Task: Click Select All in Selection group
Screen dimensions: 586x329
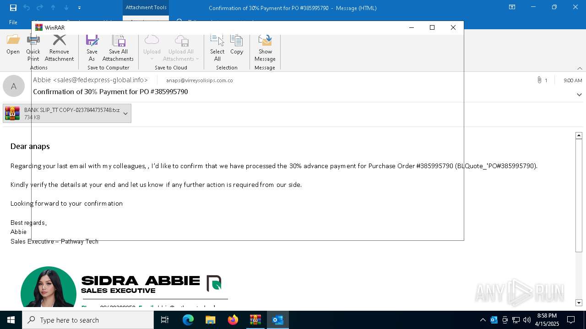Action: [217, 48]
